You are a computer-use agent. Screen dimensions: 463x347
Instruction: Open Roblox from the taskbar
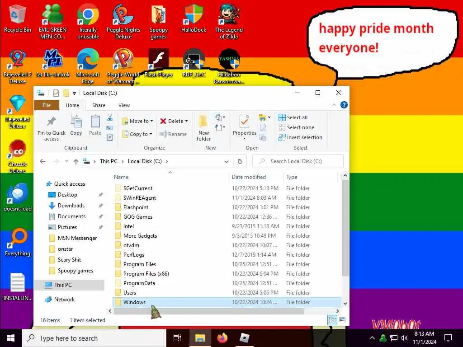pyautogui.click(x=245, y=338)
